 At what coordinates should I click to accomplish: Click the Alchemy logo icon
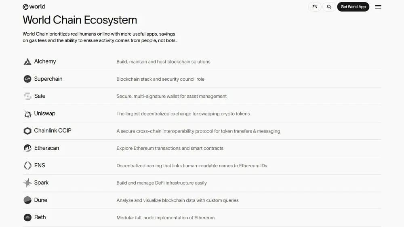click(27, 61)
